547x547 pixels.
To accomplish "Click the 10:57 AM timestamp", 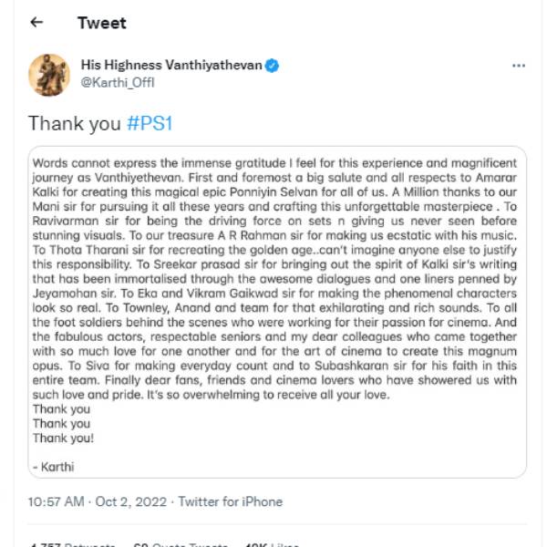I will click(57, 501).
